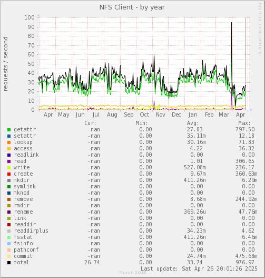Click the getattr legend label
Viewport: 265px width, 278px height.
pyautogui.click(x=25, y=130)
